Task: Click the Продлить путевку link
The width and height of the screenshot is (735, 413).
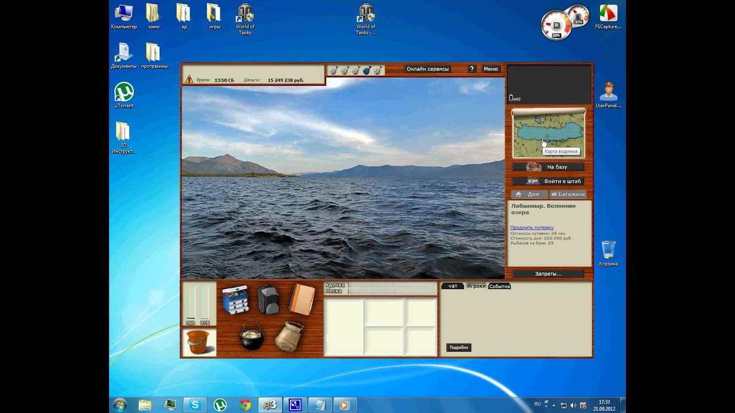Action: click(x=532, y=228)
